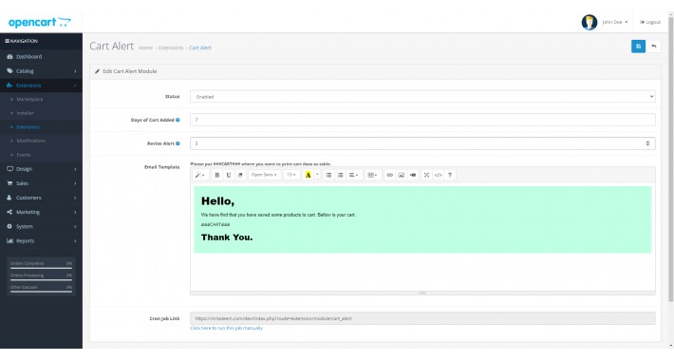674x361 pixels.
Task: Open the insert table dropdown
Action: click(372, 175)
